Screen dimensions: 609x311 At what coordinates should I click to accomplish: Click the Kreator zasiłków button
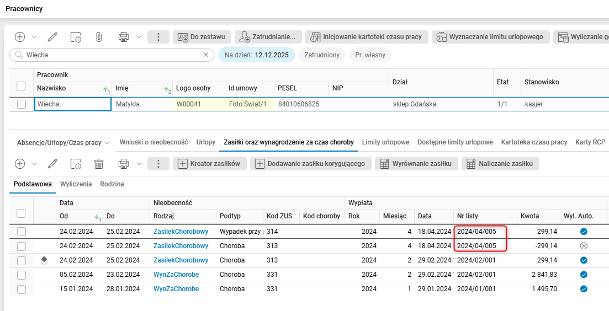pos(210,164)
